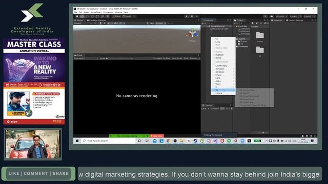Open Steam from the taskbar
The width and height of the screenshot is (328, 184).
[x=195, y=141]
